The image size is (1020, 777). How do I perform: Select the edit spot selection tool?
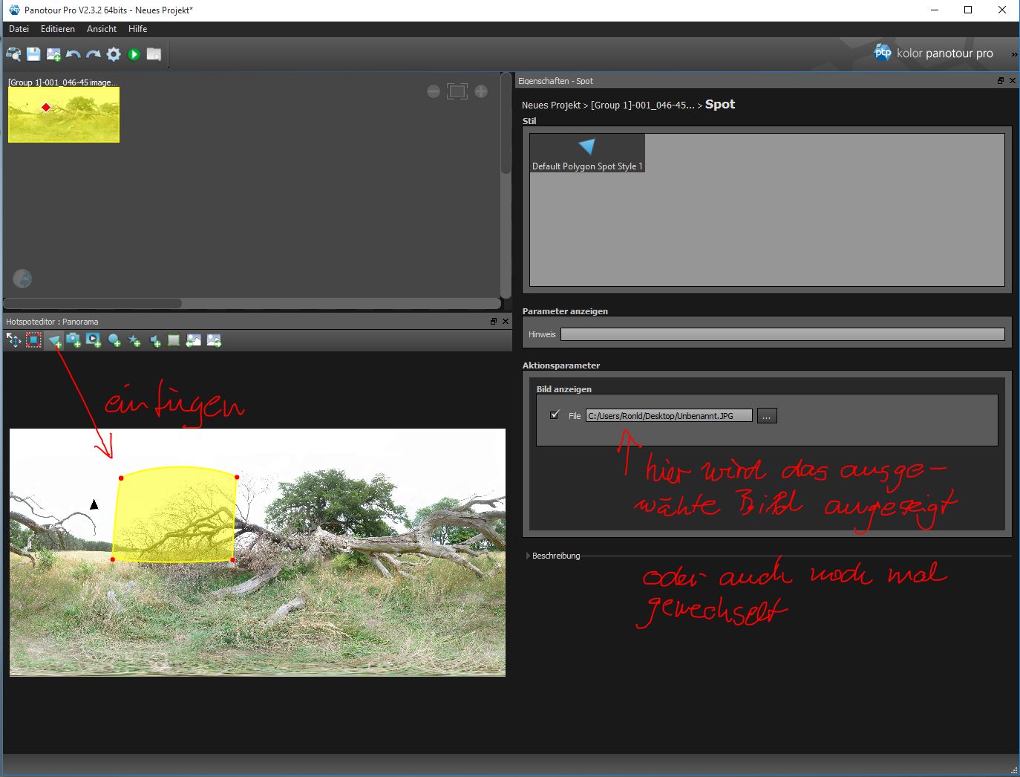coord(33,340)
